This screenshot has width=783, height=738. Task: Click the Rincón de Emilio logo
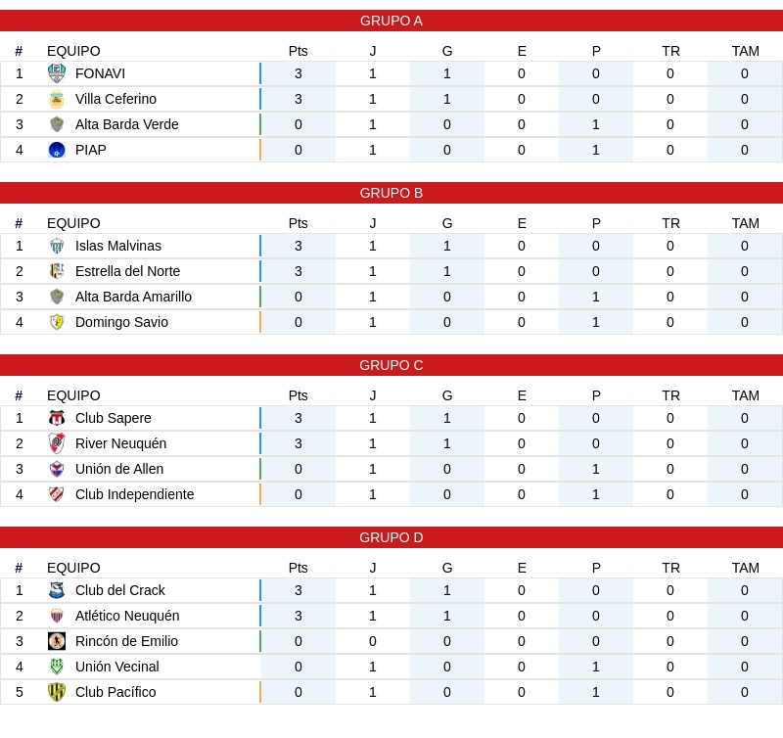tap(57, 641)
